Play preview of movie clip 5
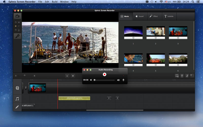This screenshot has width=203, height=127. coord(156,65)
